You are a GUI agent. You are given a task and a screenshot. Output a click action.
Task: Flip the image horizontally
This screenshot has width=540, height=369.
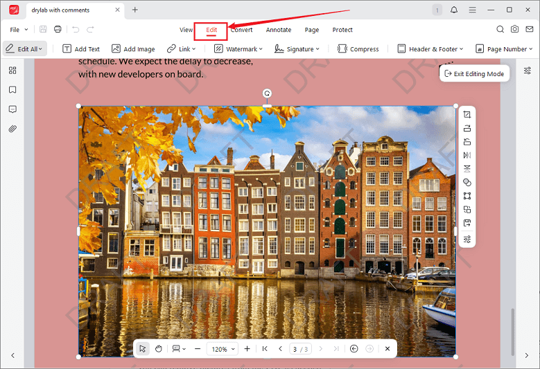click(x=467, y=156)
